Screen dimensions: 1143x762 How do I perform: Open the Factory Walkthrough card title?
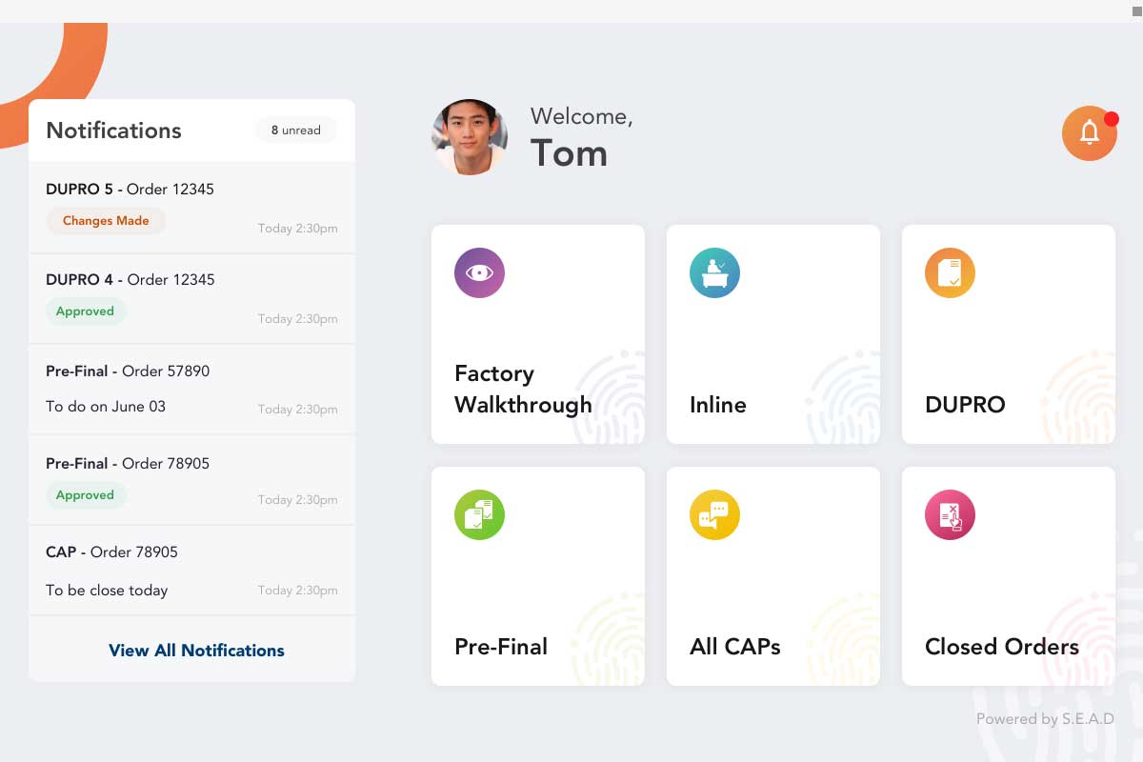[x=522, y=389]
